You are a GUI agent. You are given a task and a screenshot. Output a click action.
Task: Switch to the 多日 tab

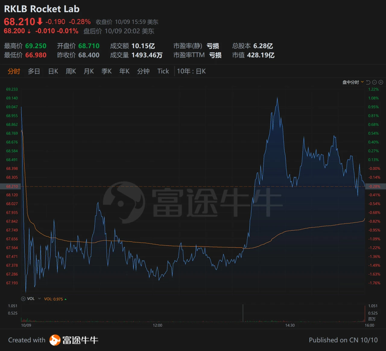click(34, 71)
